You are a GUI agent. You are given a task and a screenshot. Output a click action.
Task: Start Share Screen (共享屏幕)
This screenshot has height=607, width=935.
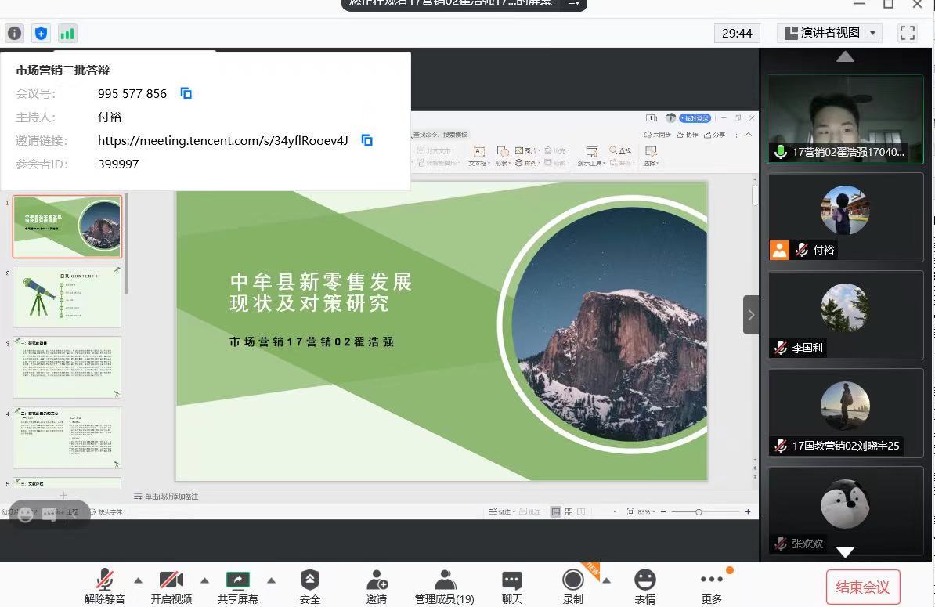(x=238, y=586)
